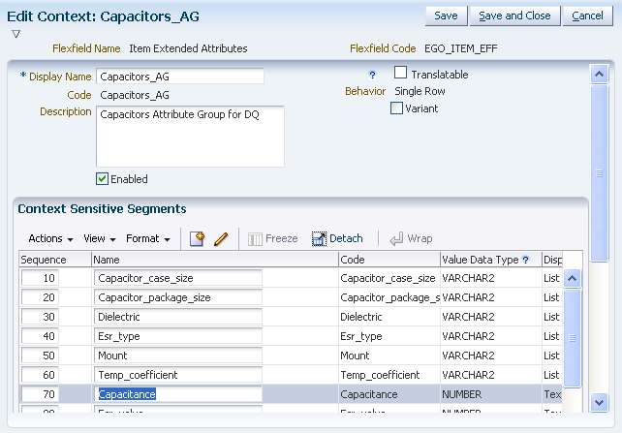Click the Capacitor_package_size name field
Image resolution: width=622 pixels, height=433 pixels.
(x=178, y=297)
